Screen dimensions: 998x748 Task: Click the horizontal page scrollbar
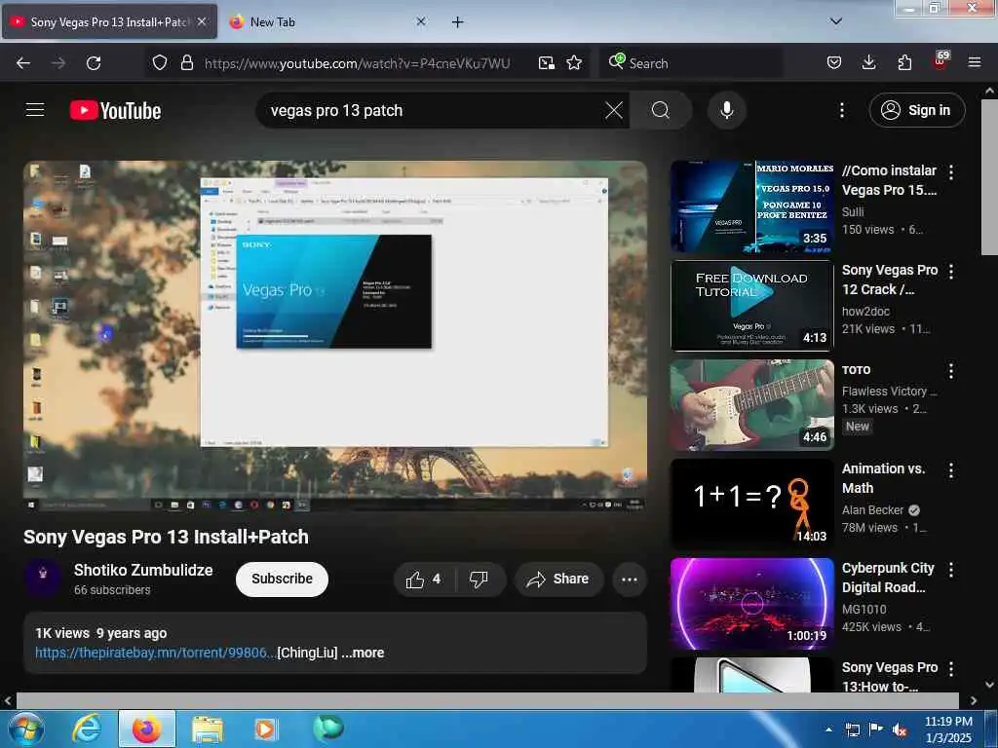pos(487,700)
